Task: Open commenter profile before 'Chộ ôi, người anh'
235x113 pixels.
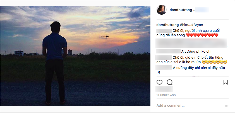Action: click(x=164, y=30)
